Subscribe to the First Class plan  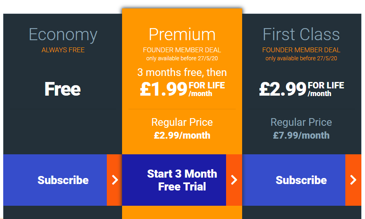[294, 180]
